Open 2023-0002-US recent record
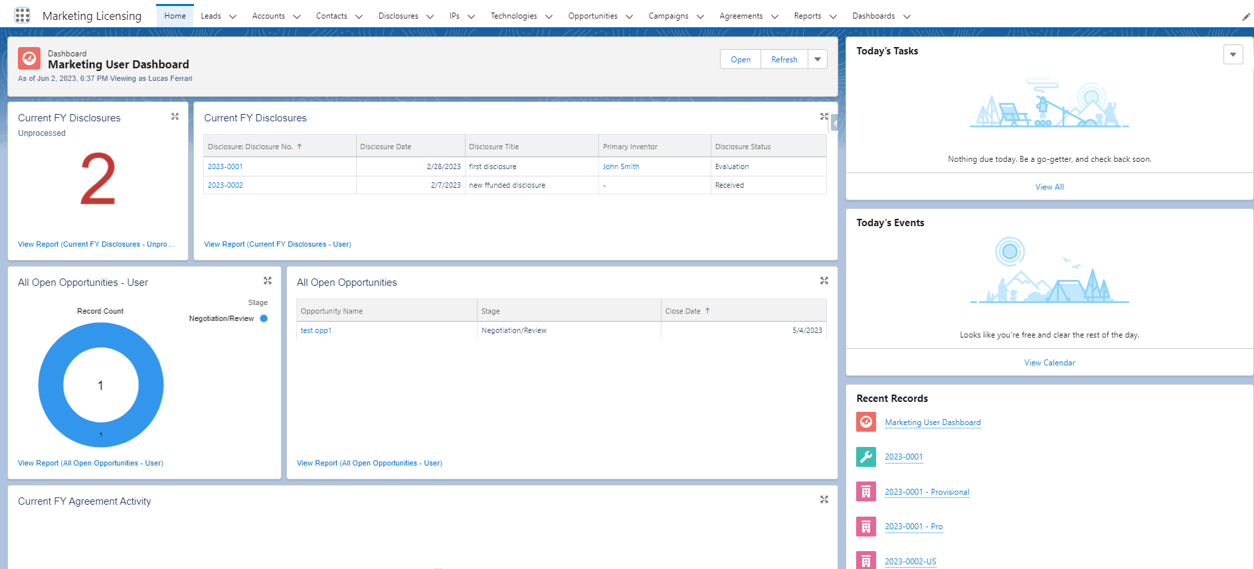The height and width of the screenshot is (569, 1254). (x=911, y=562)
